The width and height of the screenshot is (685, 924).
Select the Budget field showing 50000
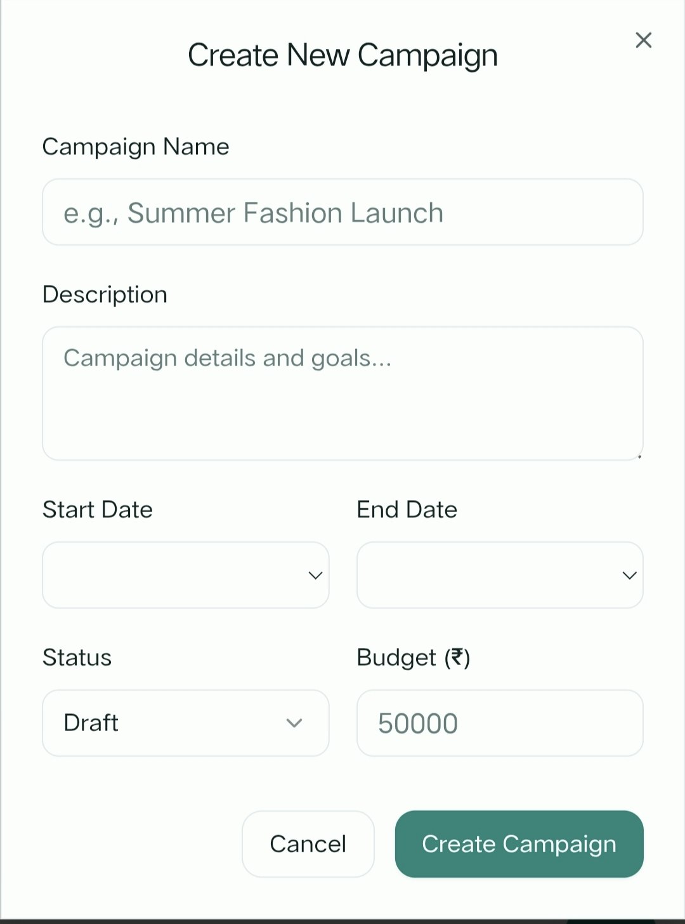tap(500, 723)
